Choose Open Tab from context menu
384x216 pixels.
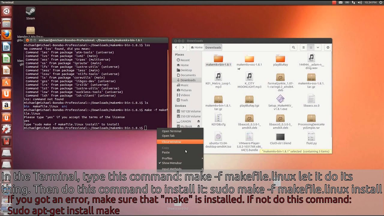[180, 136]
